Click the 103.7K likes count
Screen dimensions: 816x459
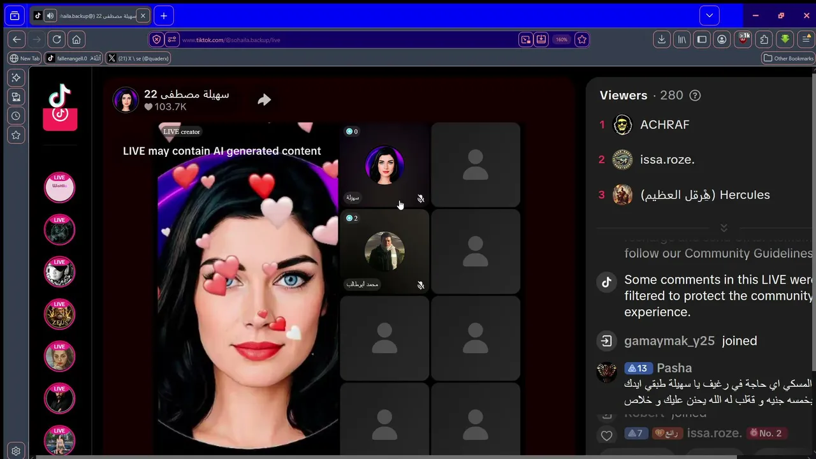165,107
